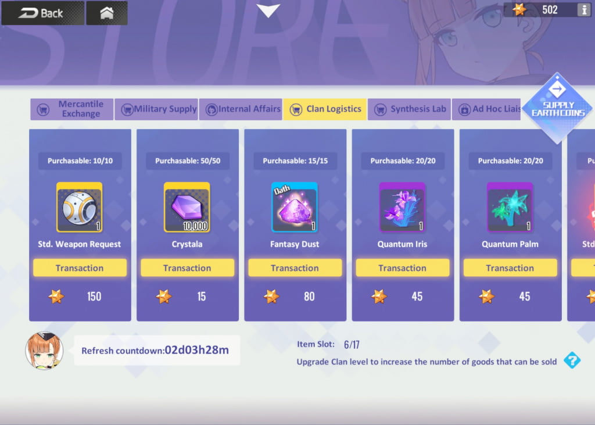Click Transaction under Crystala

[x=187, y=268]
